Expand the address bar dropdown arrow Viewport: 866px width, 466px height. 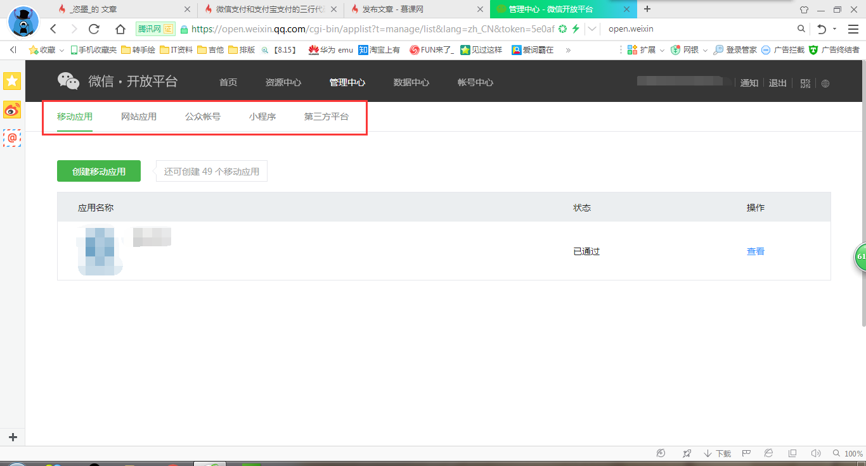(592, 29)
